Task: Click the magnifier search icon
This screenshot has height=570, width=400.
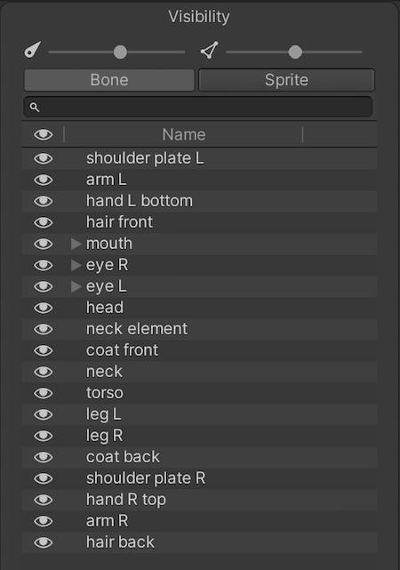Action: coord(35,108)
